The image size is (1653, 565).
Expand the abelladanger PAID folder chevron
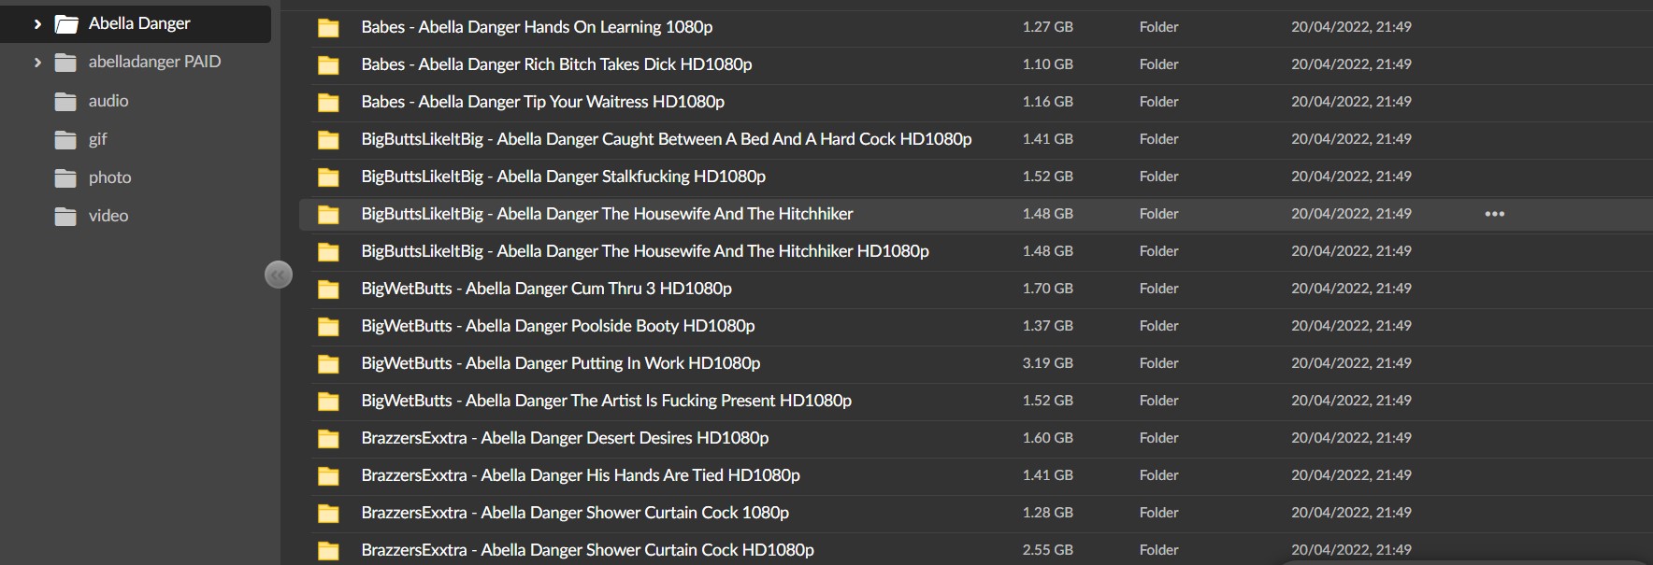pyautogui.click(x=37, y=63)
